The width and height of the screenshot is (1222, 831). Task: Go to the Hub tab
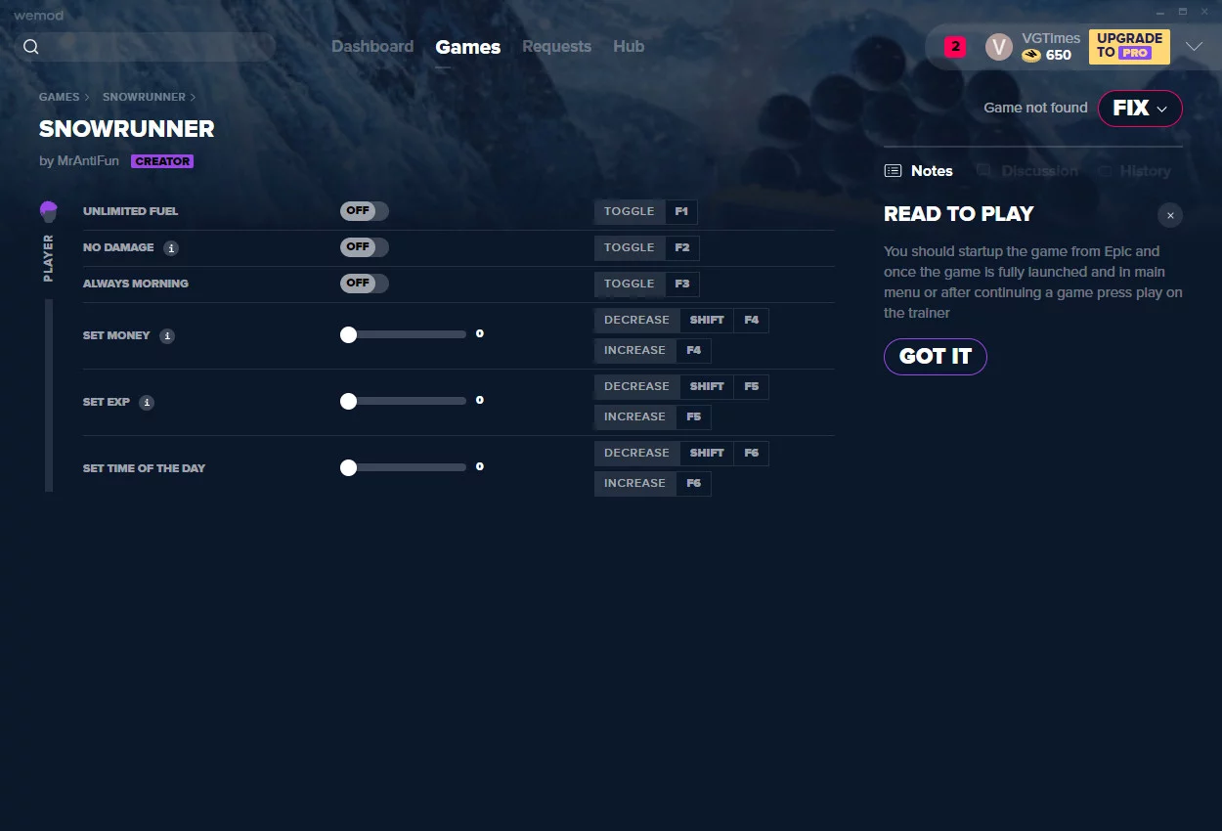[629, 46]
